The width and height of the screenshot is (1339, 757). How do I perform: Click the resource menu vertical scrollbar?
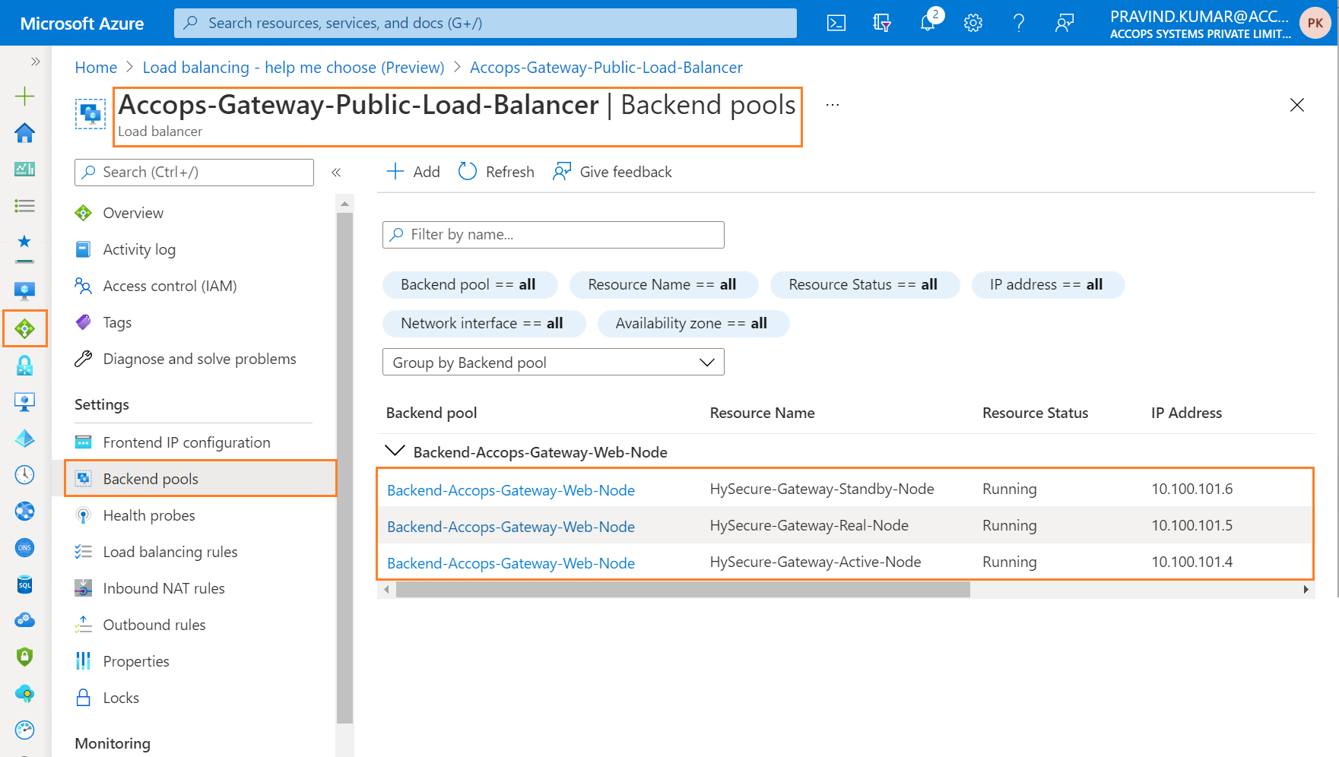point(344,467)
